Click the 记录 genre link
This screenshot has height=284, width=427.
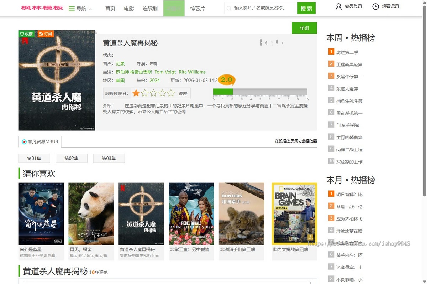click(120, 63)
